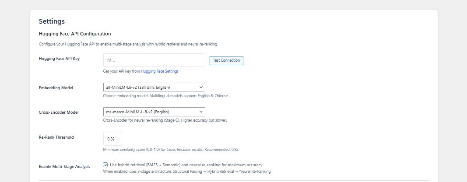Click the "Cross-Encoder Model" field label
Viewport: 467px width, 182px height.
(x=59, y=112)
